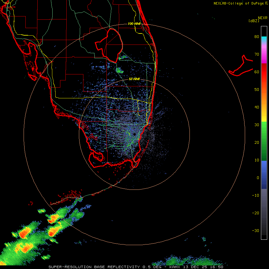Click the dBZ legend unit label
The height and width of the screenshot is (269, 269).
point(254,21)
